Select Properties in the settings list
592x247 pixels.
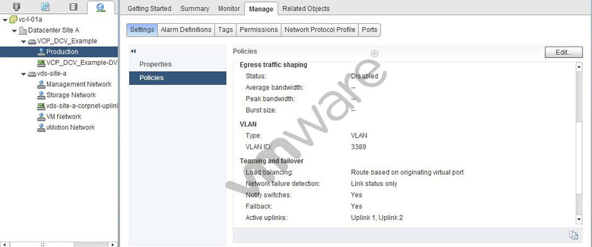[x=178, y=64]
